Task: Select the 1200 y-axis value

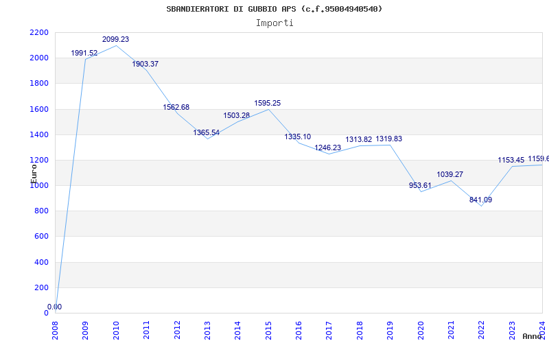Action: pyautogui.click(x=39, y=160)
